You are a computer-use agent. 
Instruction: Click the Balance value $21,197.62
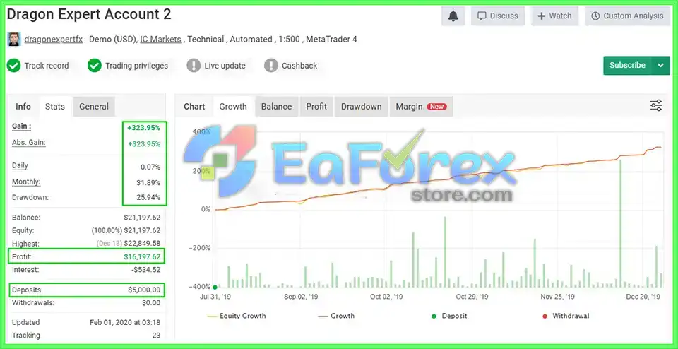[142, 218]
